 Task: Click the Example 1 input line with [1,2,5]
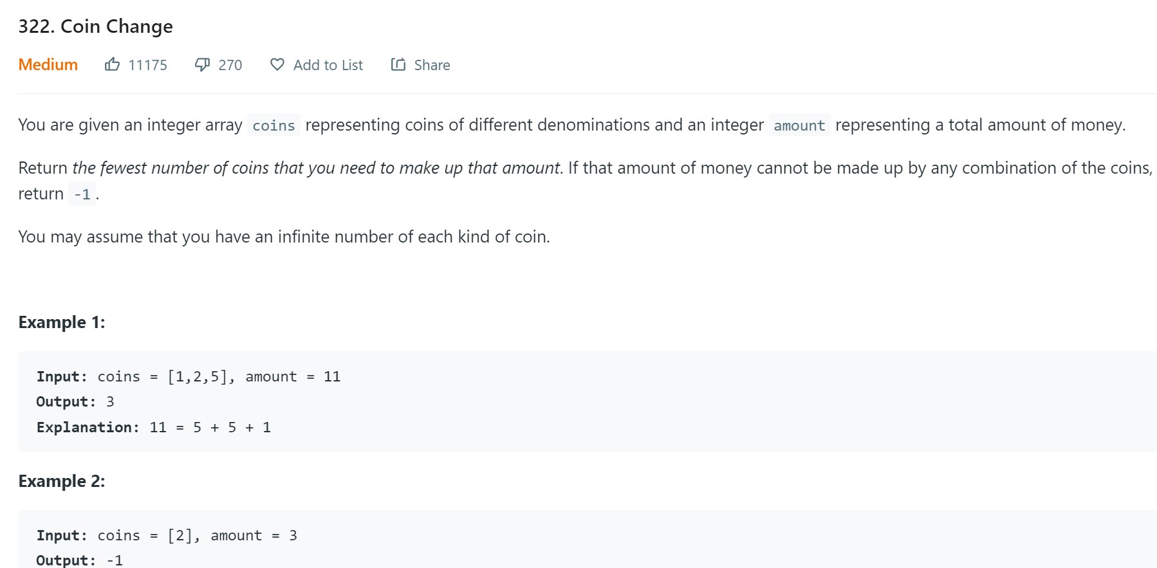pyautogui.click(x=189, y=376)
